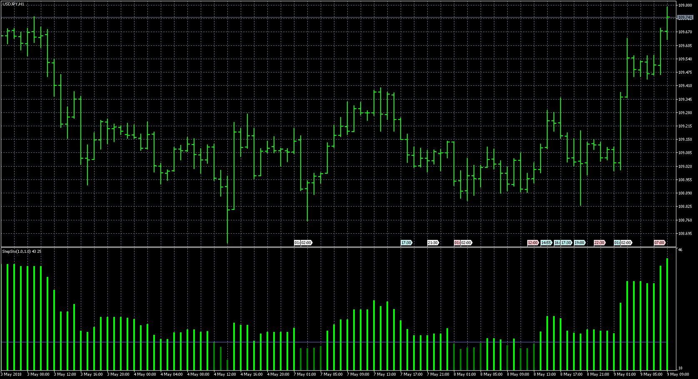Image resolution: width=698 pixels, height=379 pixels.
Task: Click the pink 01: event marker
Action: coord(457,243)
